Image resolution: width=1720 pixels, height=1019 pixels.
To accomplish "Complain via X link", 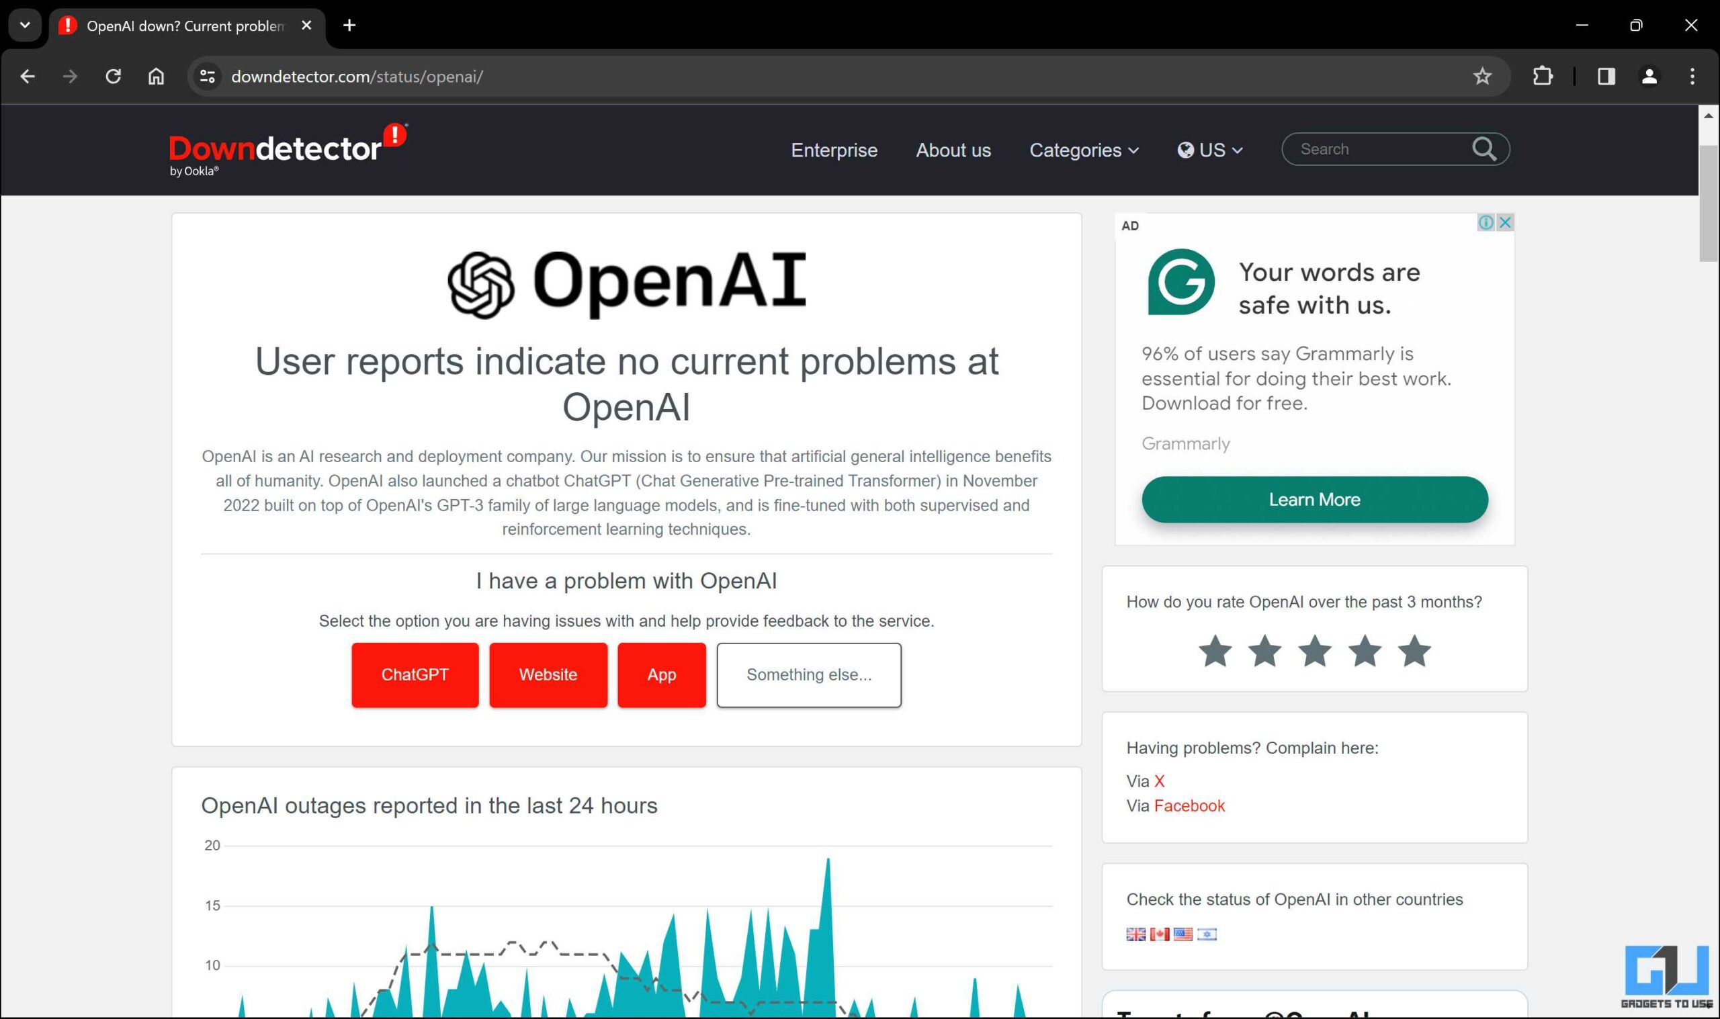I will [x=1159, y=781].
